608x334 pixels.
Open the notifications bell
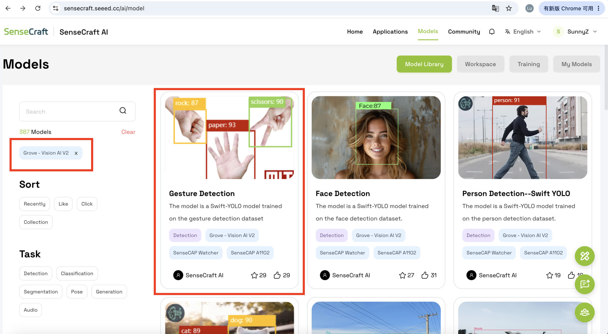tap(492, 32)
